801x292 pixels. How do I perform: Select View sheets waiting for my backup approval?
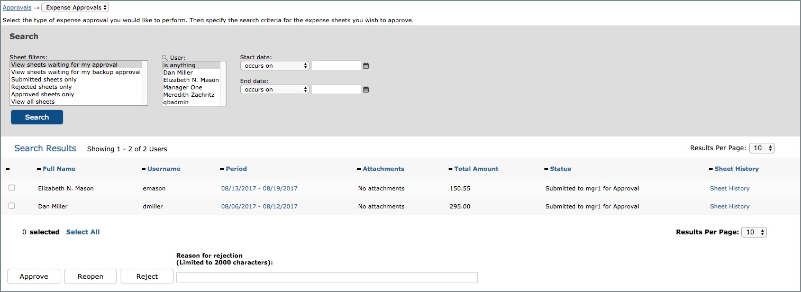coord(76,72)
